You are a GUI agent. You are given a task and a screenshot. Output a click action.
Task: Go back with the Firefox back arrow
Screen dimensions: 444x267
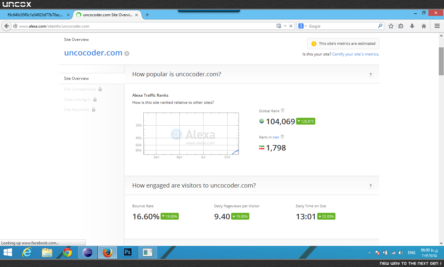click(x=6, y=26)
